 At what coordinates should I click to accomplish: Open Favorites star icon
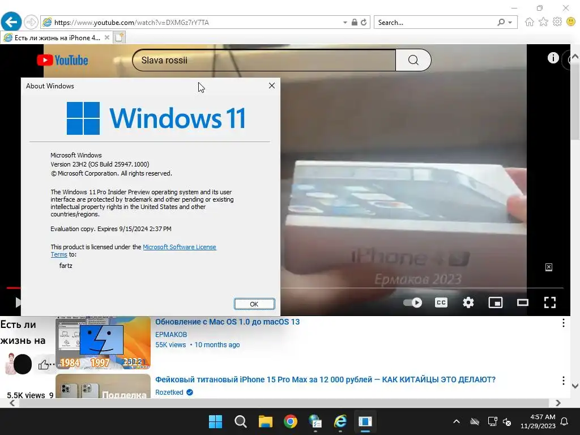543,22
